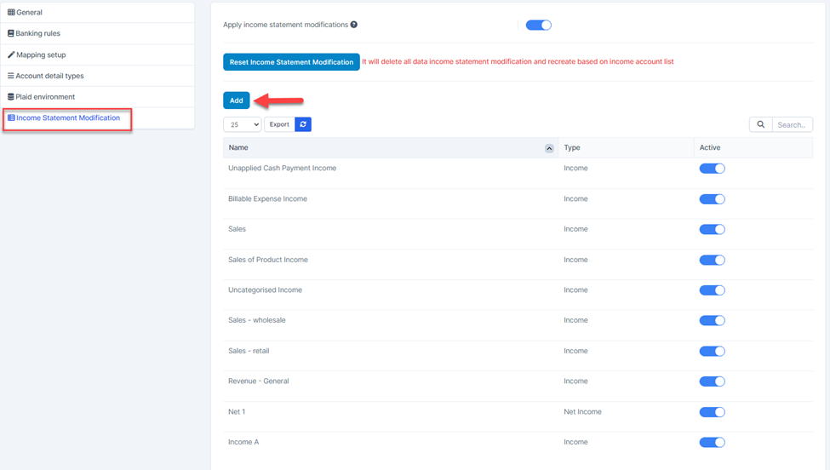Toggle Active for Unapplied Cash Payment Income

(712, 169)
